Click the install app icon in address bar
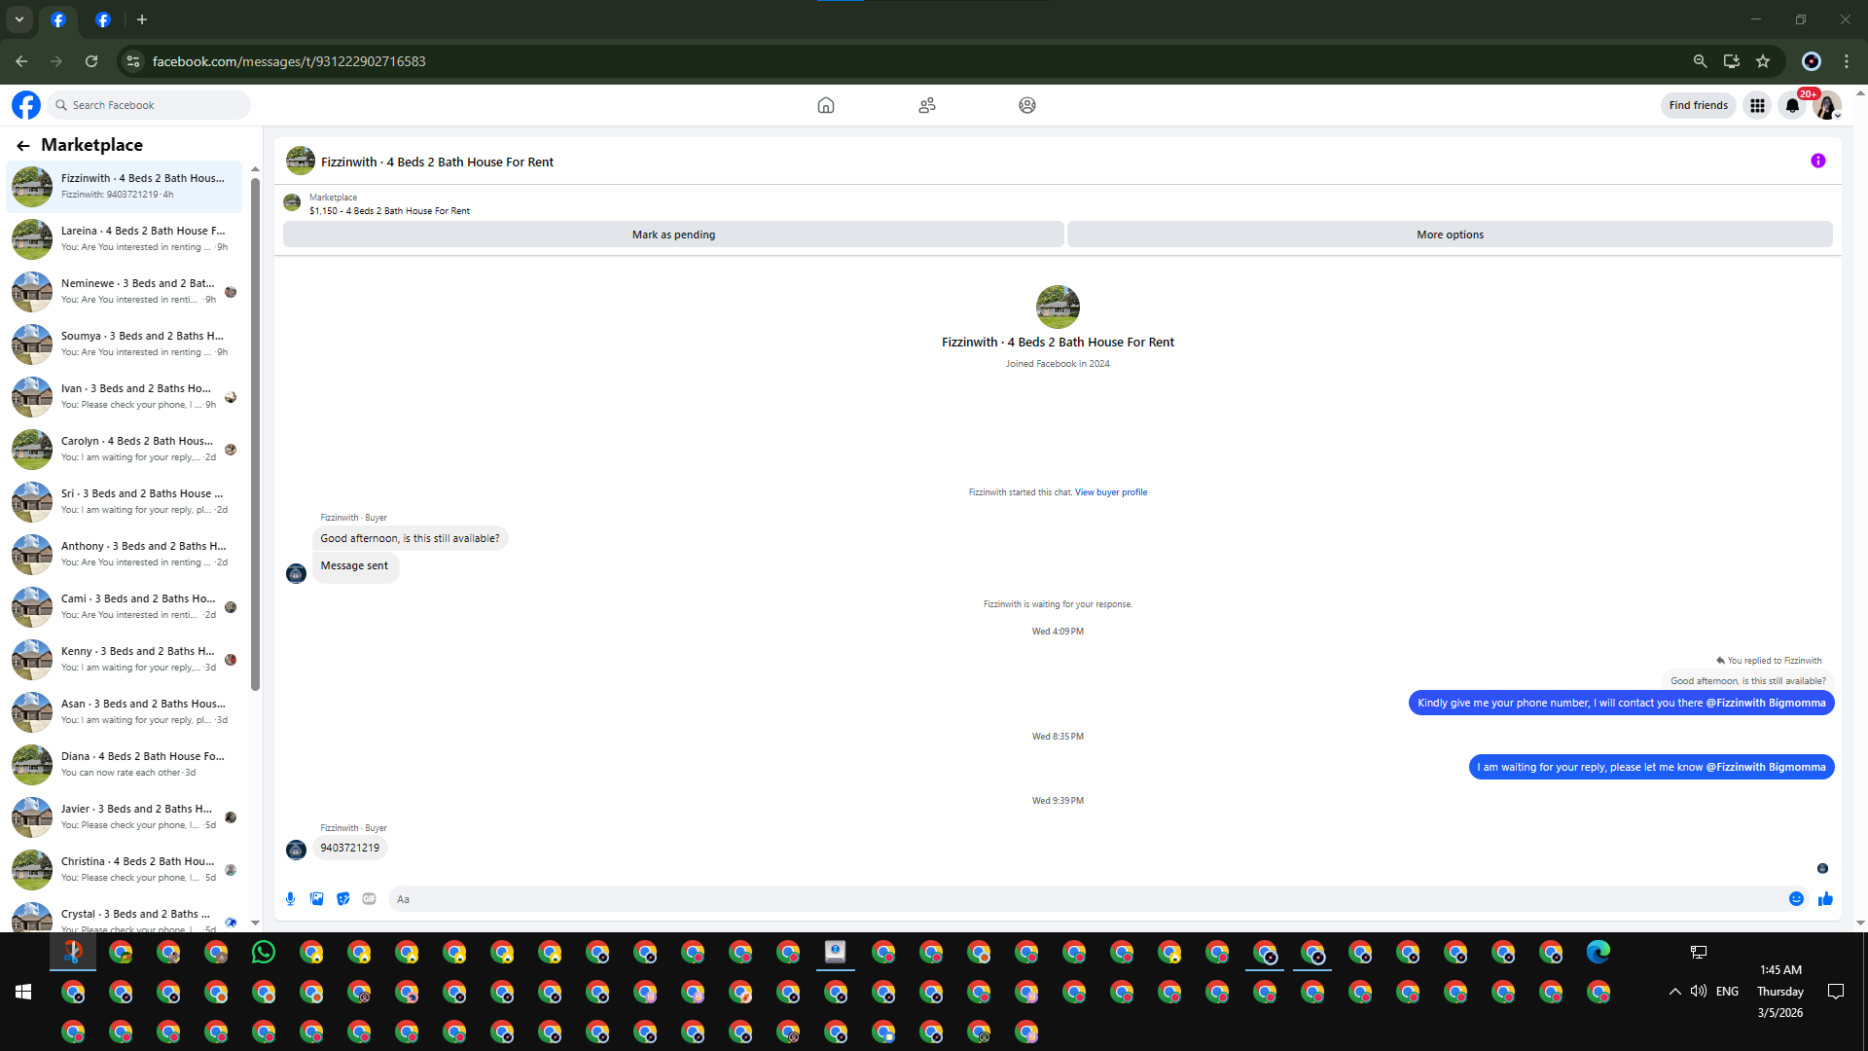This screenshot has height=1051, width=1868. point(1732,61)
